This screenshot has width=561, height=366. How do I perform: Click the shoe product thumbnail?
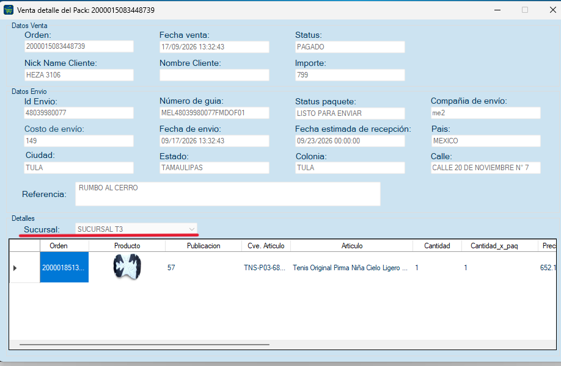pyautogui.click(x=127, y=267)
